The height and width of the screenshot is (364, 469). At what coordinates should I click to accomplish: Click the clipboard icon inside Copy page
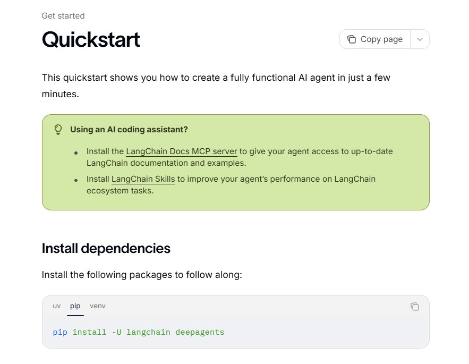352,39
